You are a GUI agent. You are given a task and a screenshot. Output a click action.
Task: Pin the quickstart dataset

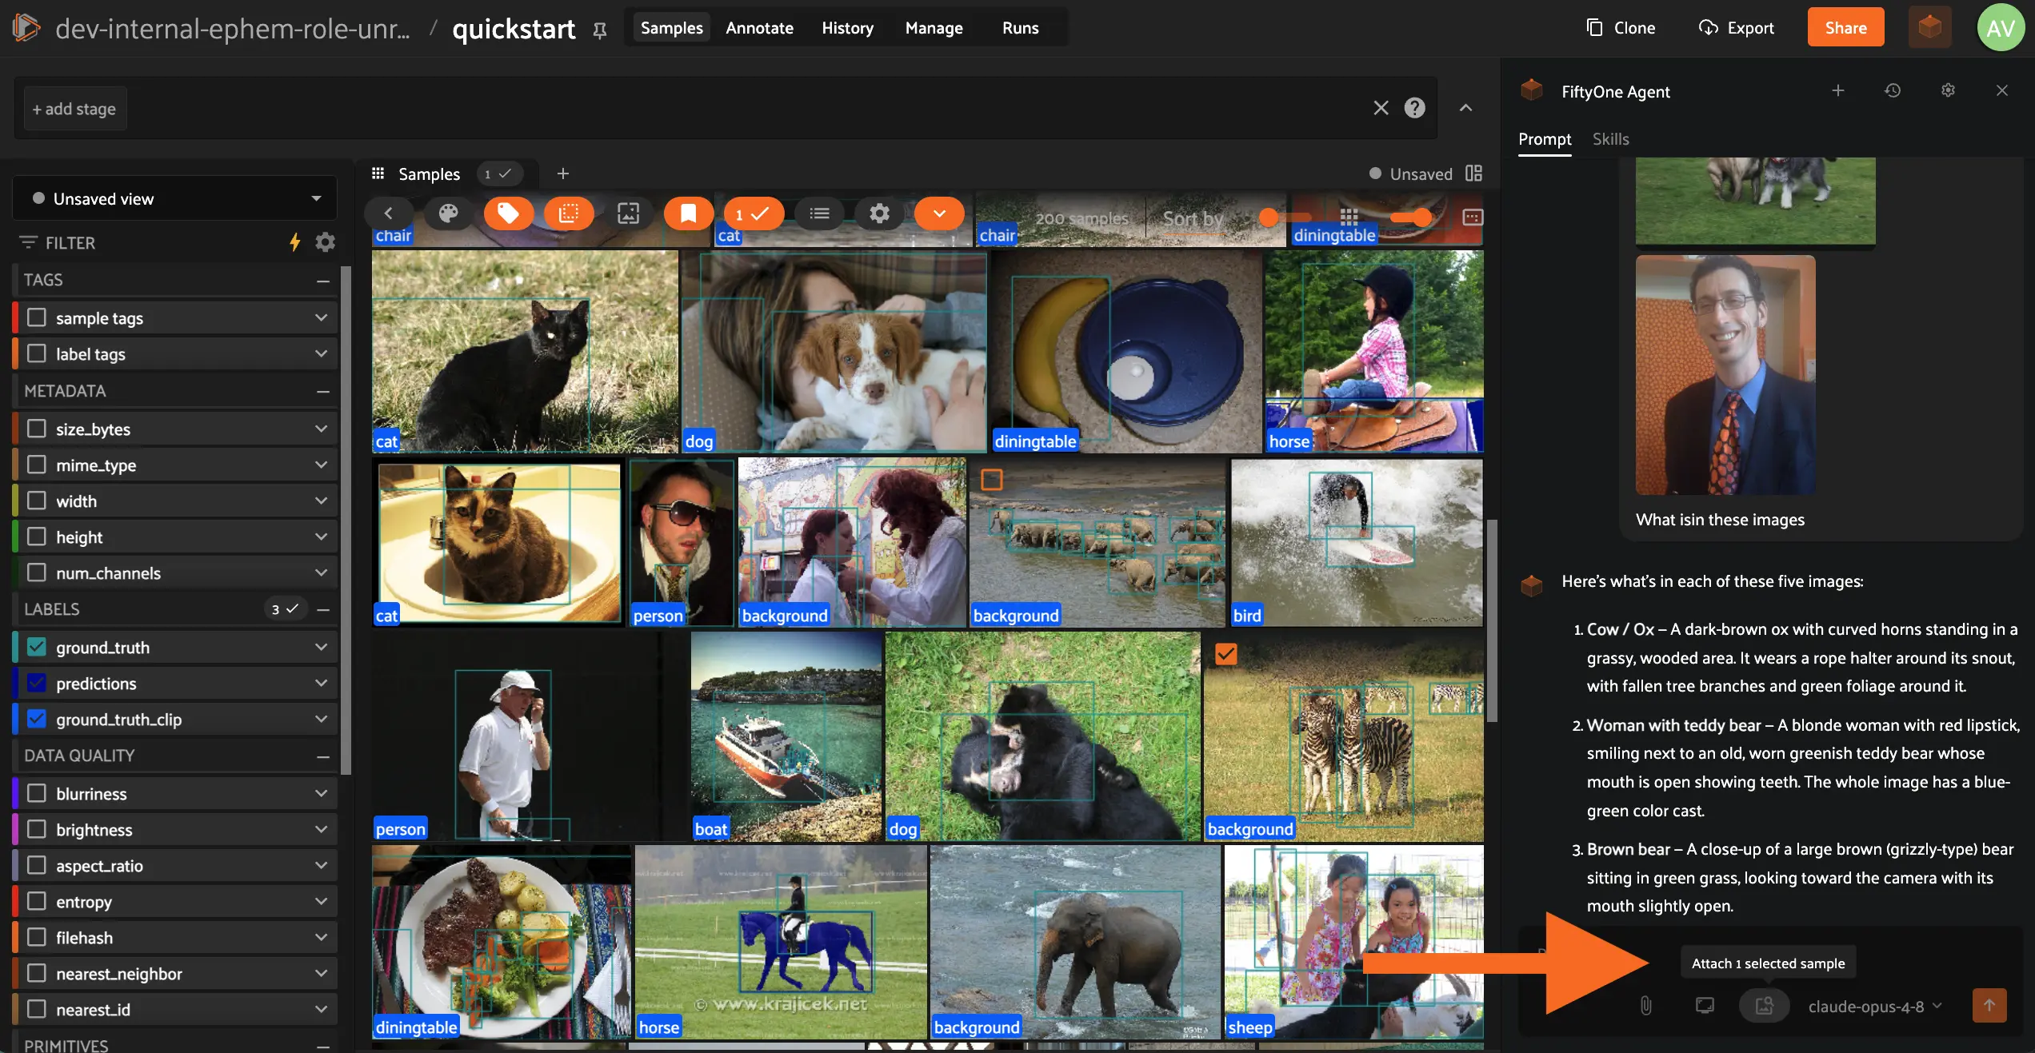pyautogui.click(x=599, y=30)
